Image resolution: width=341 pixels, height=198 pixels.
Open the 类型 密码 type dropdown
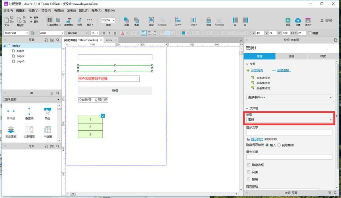(289, 120)
